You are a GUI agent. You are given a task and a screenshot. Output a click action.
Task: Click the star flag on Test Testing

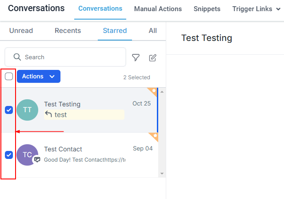tap(153, 91)
